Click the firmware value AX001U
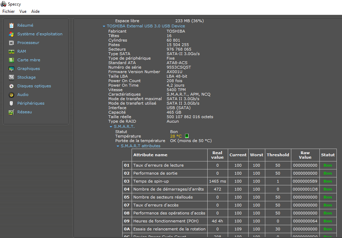 pos(174,72)
